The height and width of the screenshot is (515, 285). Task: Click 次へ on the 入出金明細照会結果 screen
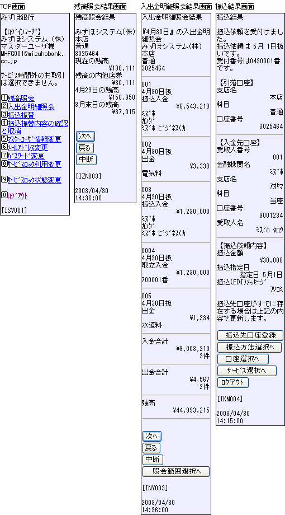[152, 436]
